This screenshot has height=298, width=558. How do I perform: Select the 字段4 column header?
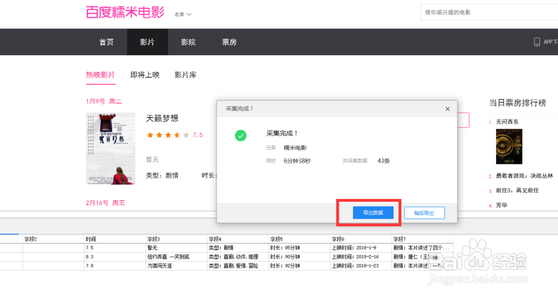pos(238,239)
